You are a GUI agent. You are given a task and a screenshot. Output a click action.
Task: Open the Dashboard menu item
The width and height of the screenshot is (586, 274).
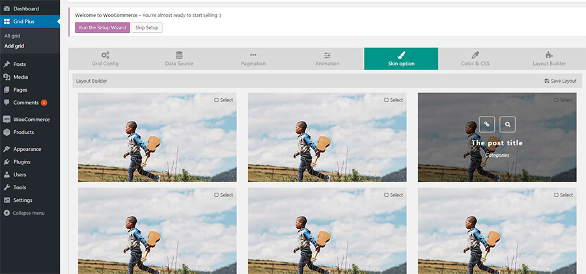(x=30, y=8)
